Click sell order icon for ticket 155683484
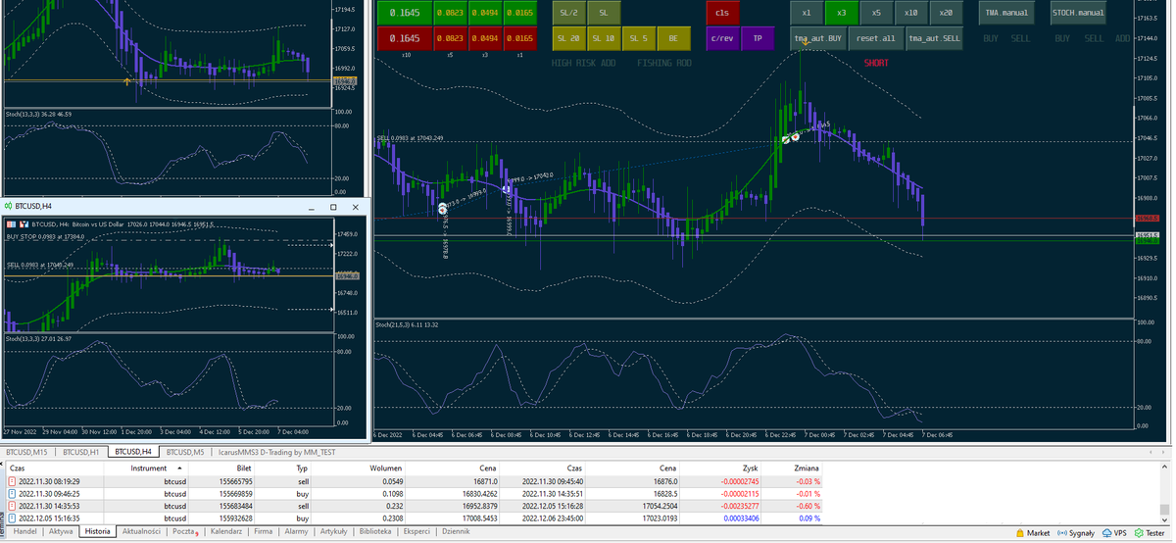Image resolution: width=1176 pixels, height=543 pixels. click(13, 506)
